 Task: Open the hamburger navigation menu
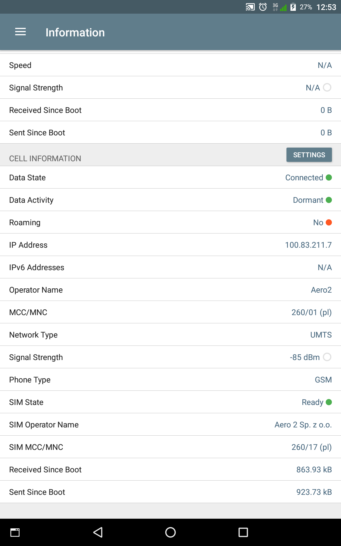click(x=20, y=32)
